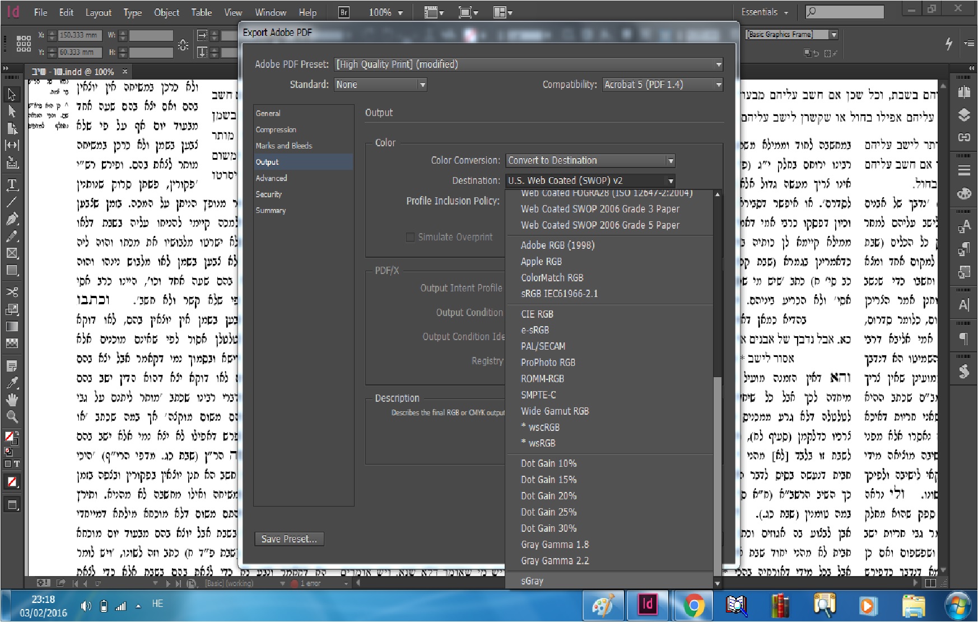Open the Swatches palette panel

(x=964, y=193)
